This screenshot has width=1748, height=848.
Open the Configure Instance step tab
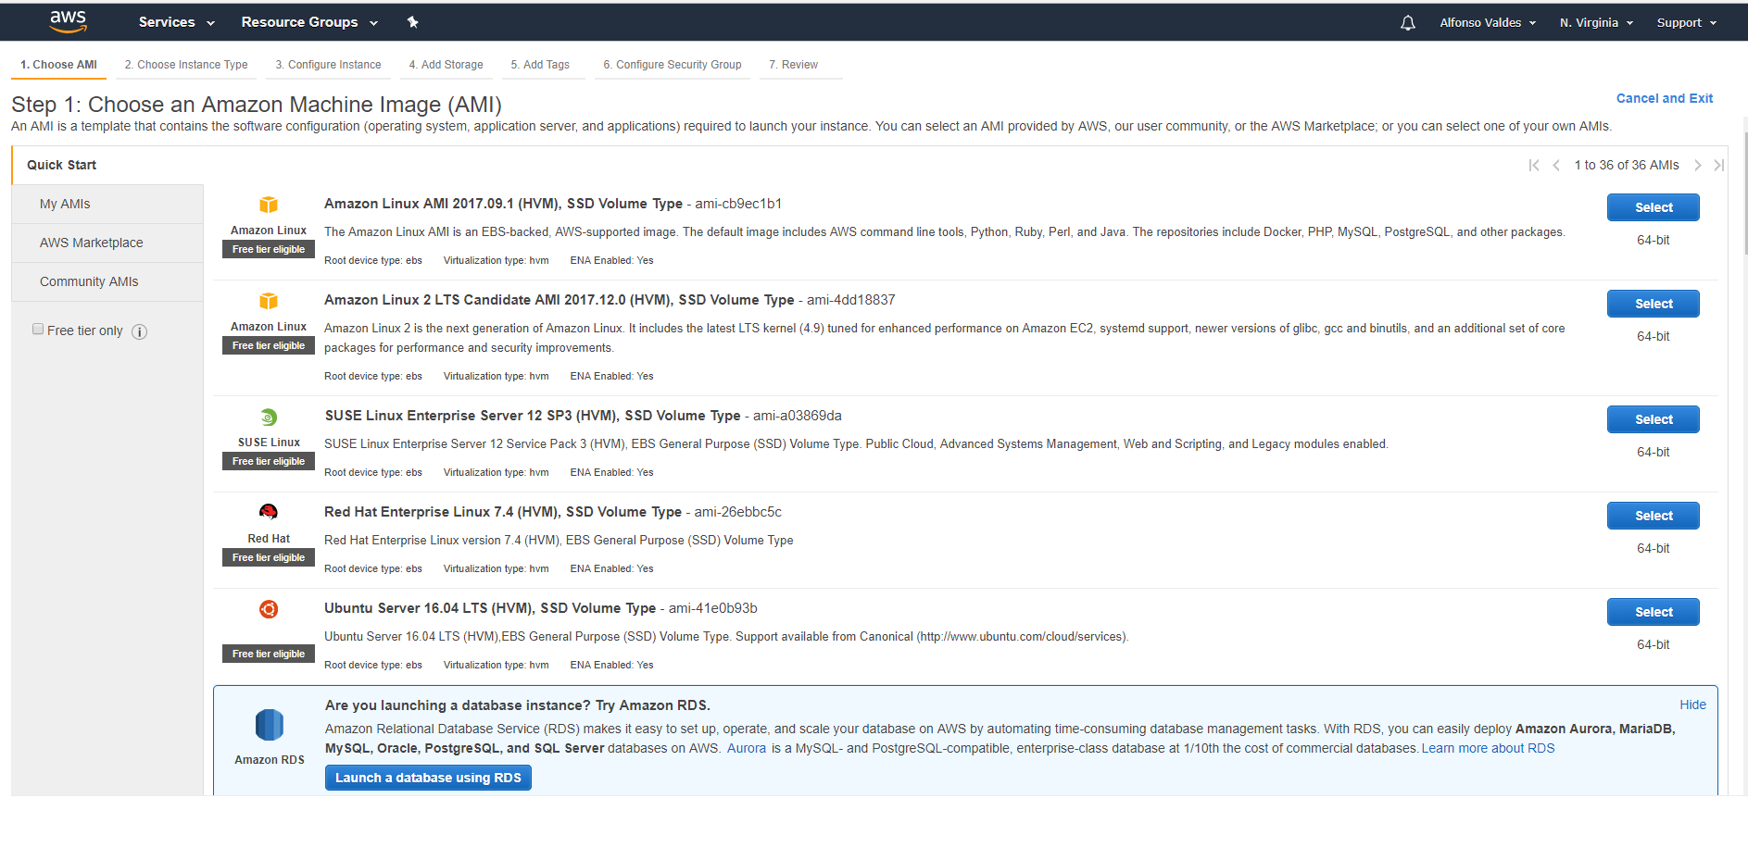328,65
